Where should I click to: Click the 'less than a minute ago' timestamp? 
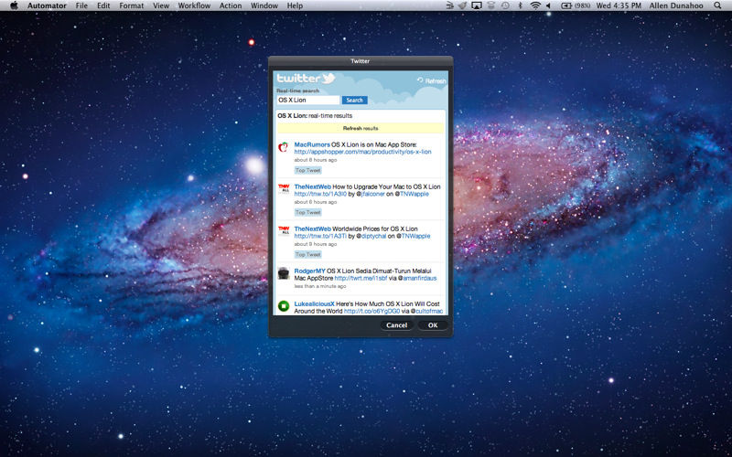coord(319,286)
